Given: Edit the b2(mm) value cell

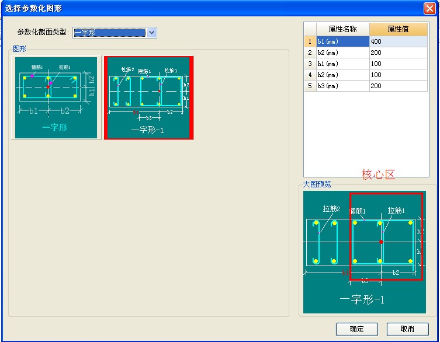Looking at the screenshot, I should (398, 53).
